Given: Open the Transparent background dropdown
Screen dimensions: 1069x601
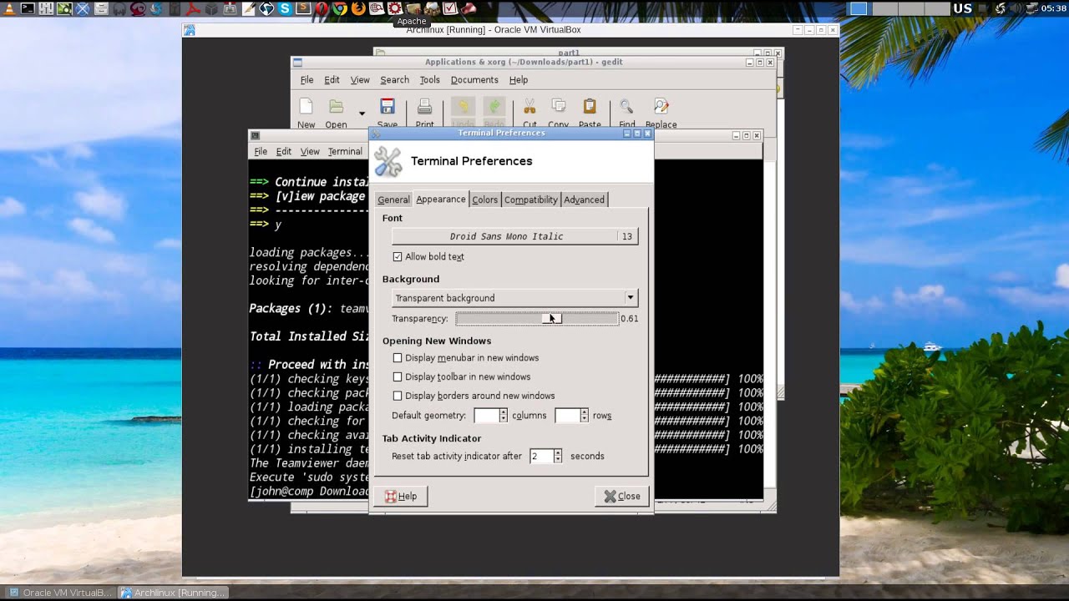Looking at the screenshot, I should coord(514,298).
